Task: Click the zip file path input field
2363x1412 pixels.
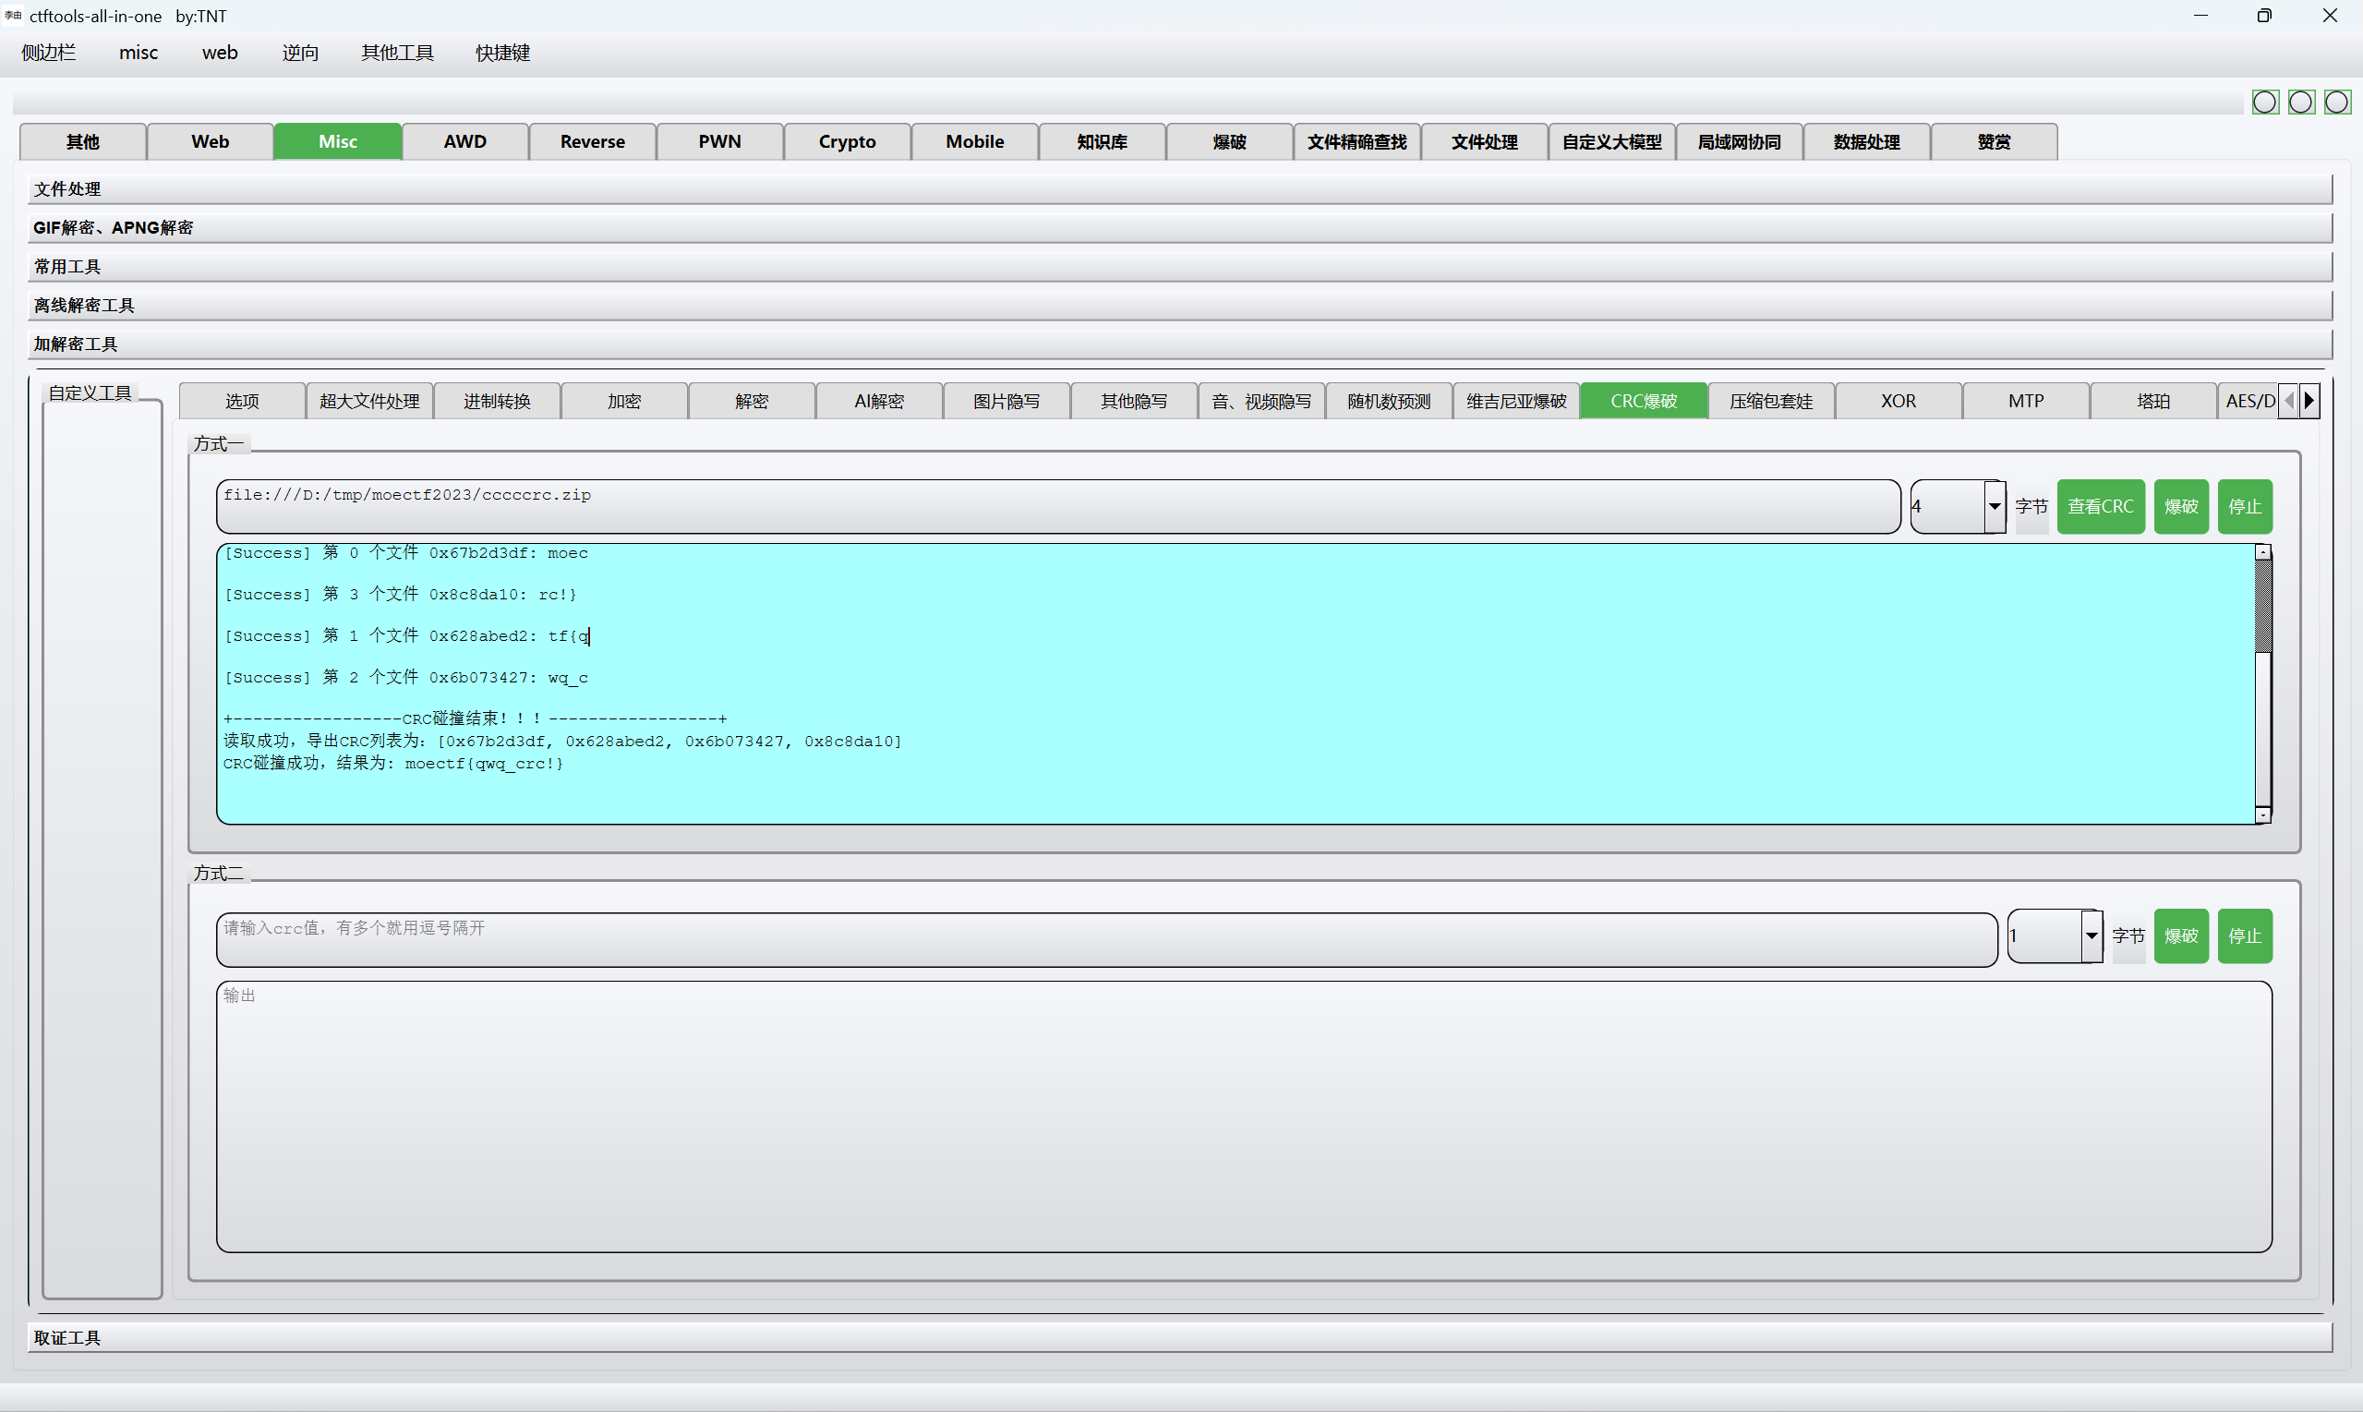Action: [1058, 506]
